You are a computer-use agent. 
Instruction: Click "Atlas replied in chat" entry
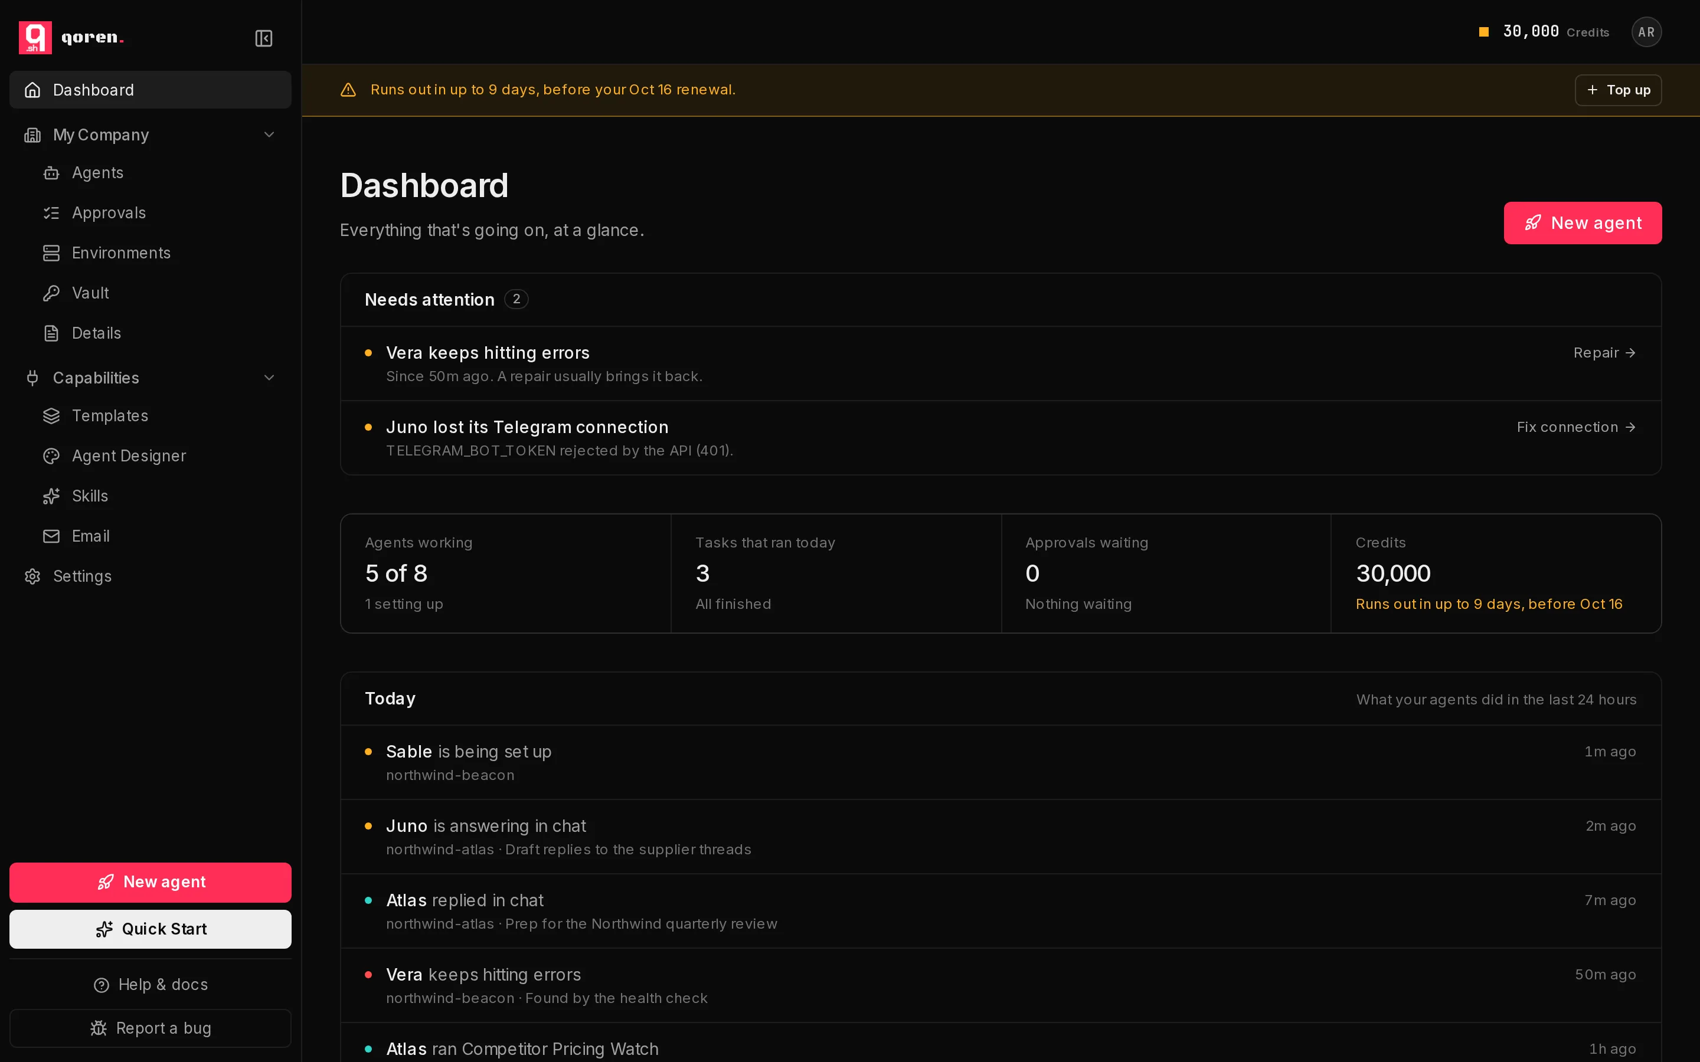[1001, 912]
